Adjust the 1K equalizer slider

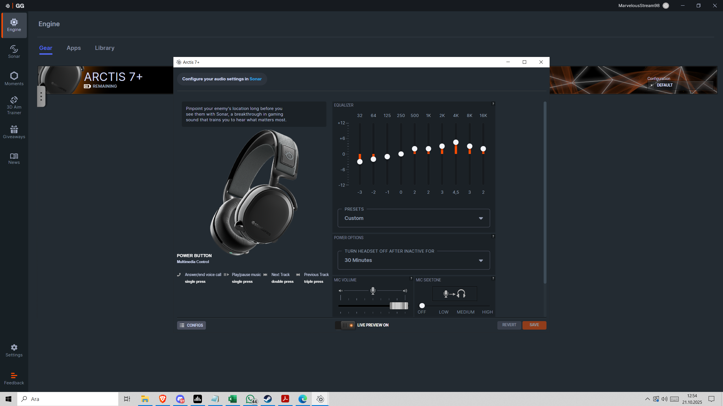[x=428, y=149]
